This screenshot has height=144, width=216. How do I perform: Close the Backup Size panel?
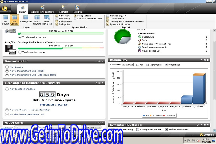click(208, 60)
